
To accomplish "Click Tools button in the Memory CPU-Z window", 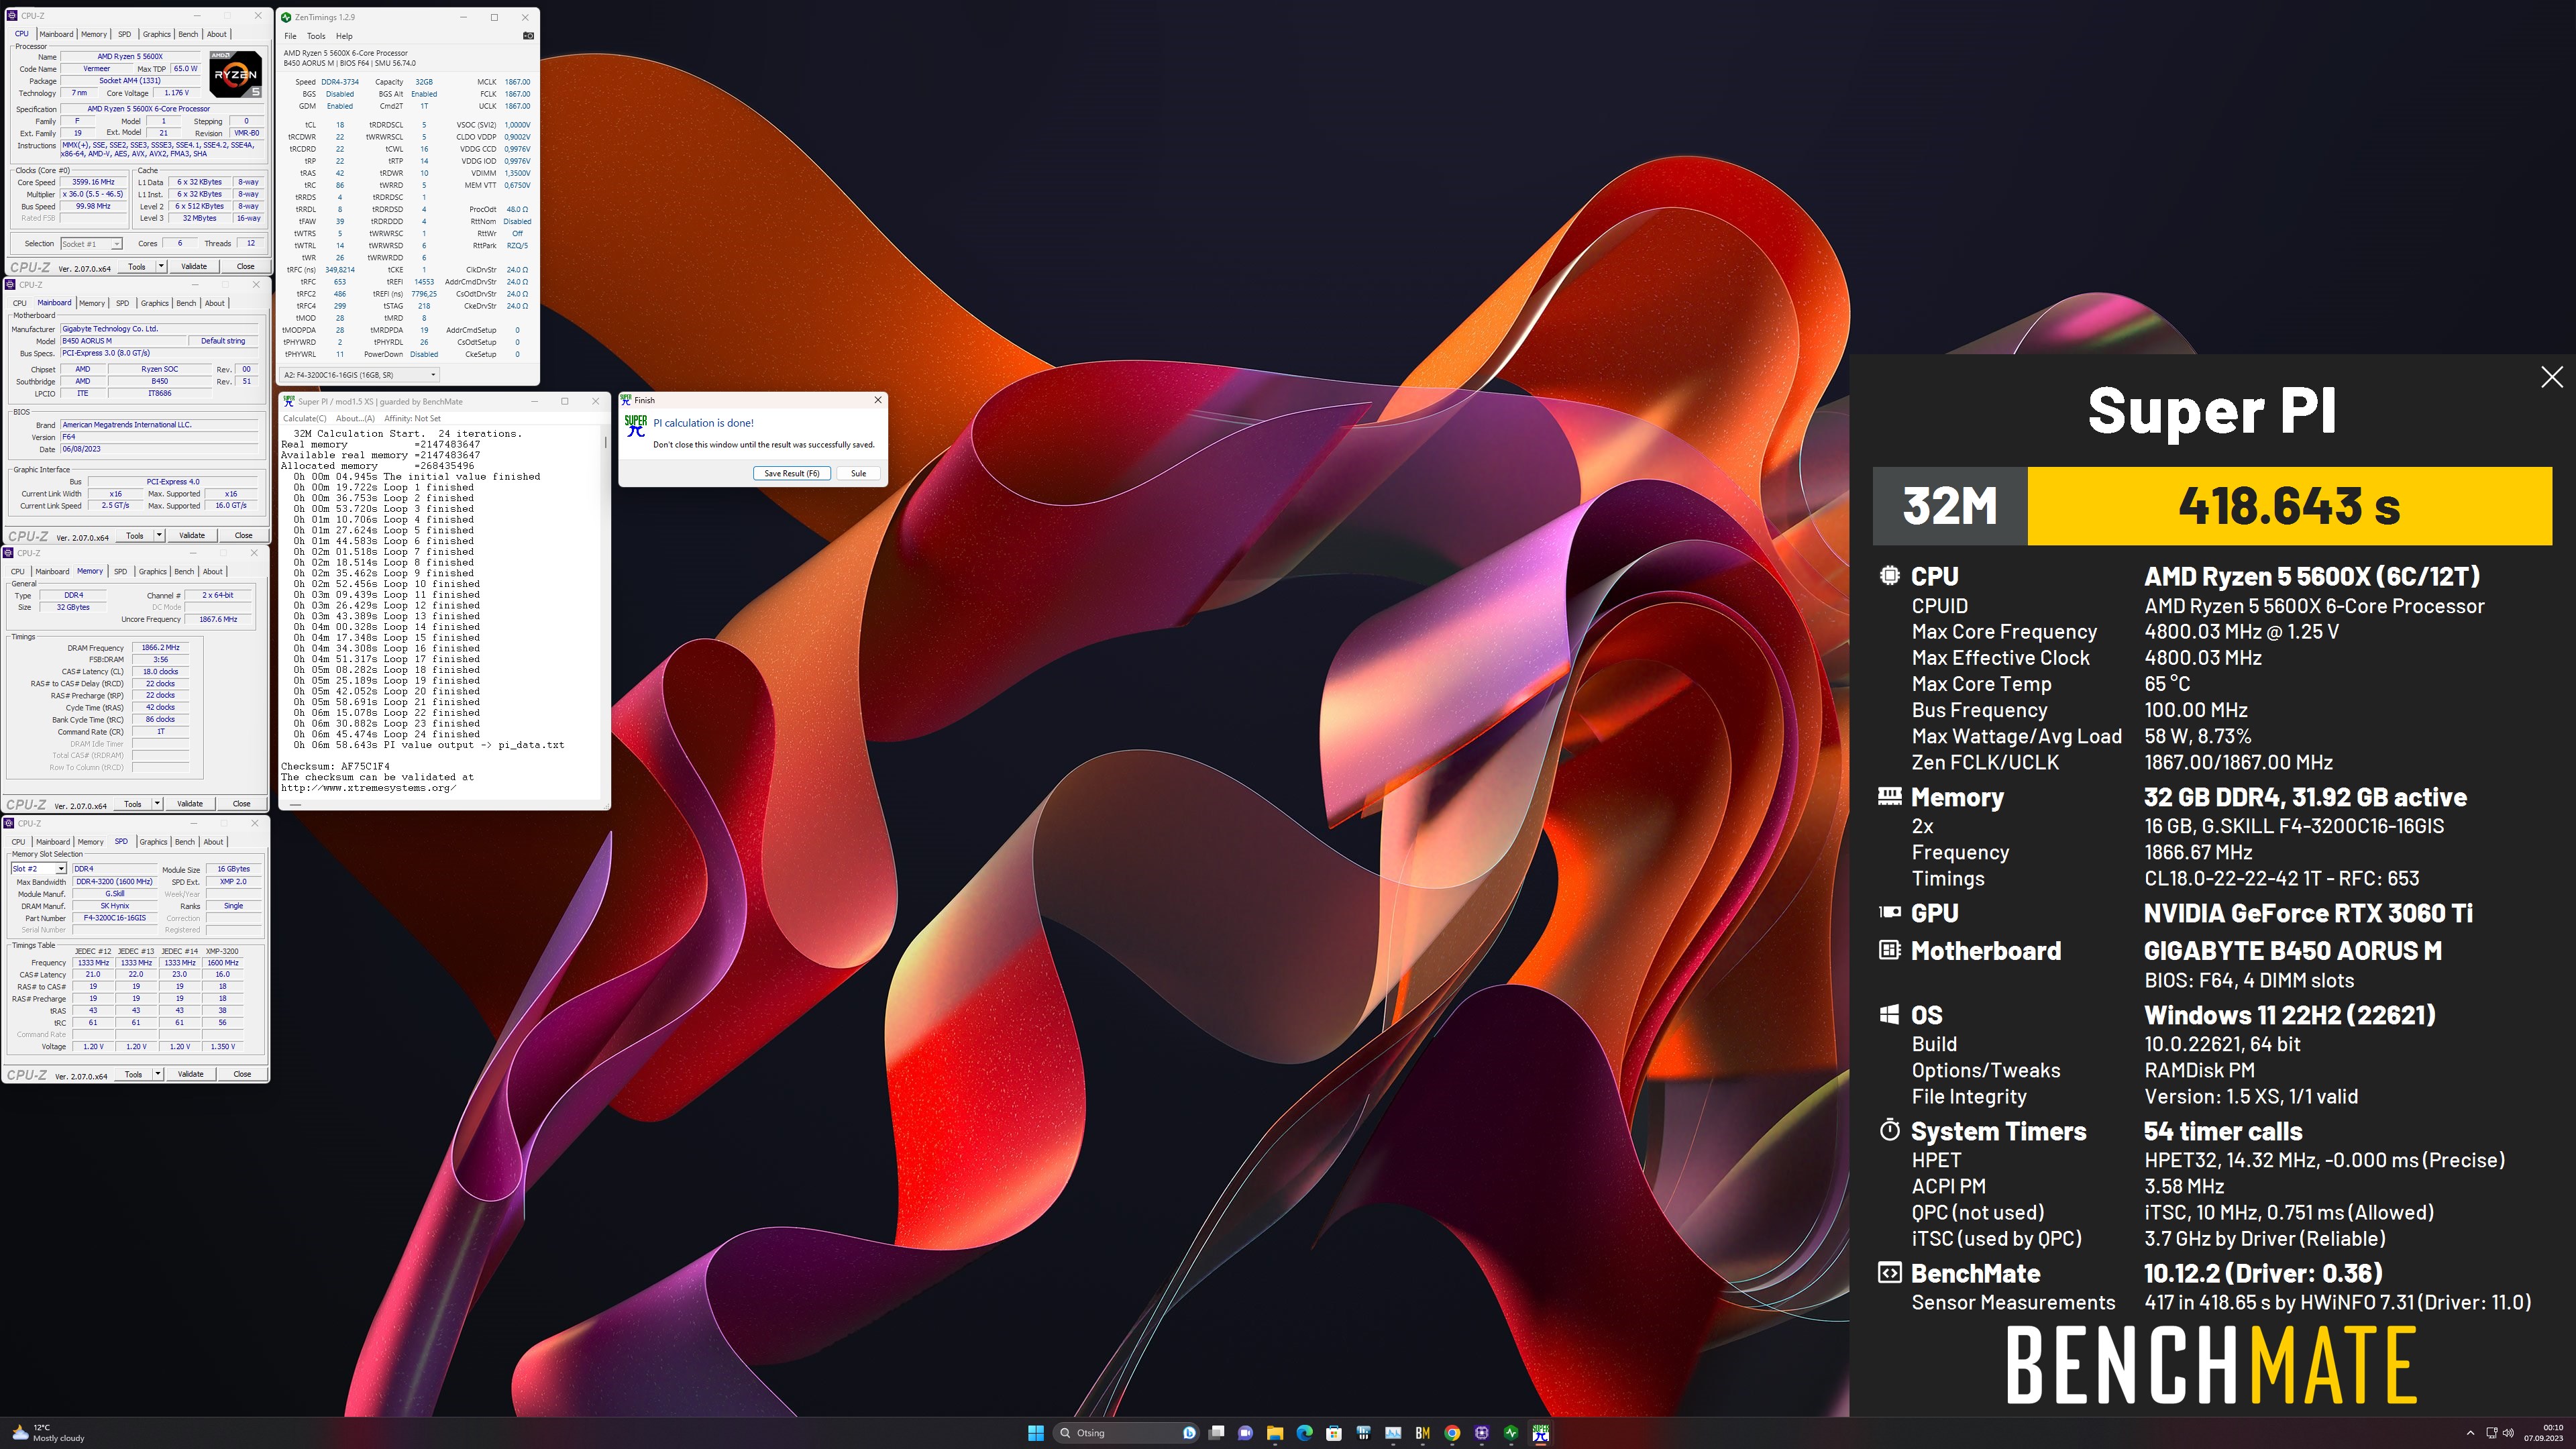I will click(132, 804).
